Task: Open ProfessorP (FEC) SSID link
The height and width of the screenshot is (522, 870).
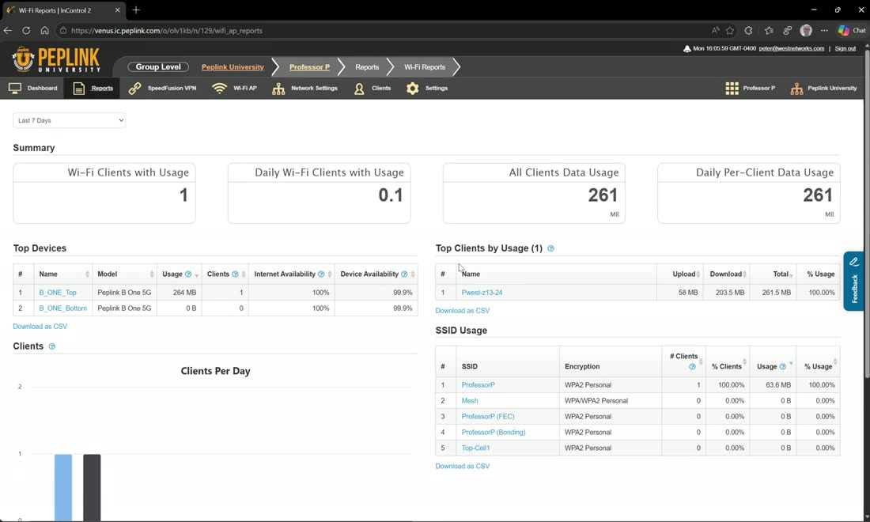Action: point(488,417)
